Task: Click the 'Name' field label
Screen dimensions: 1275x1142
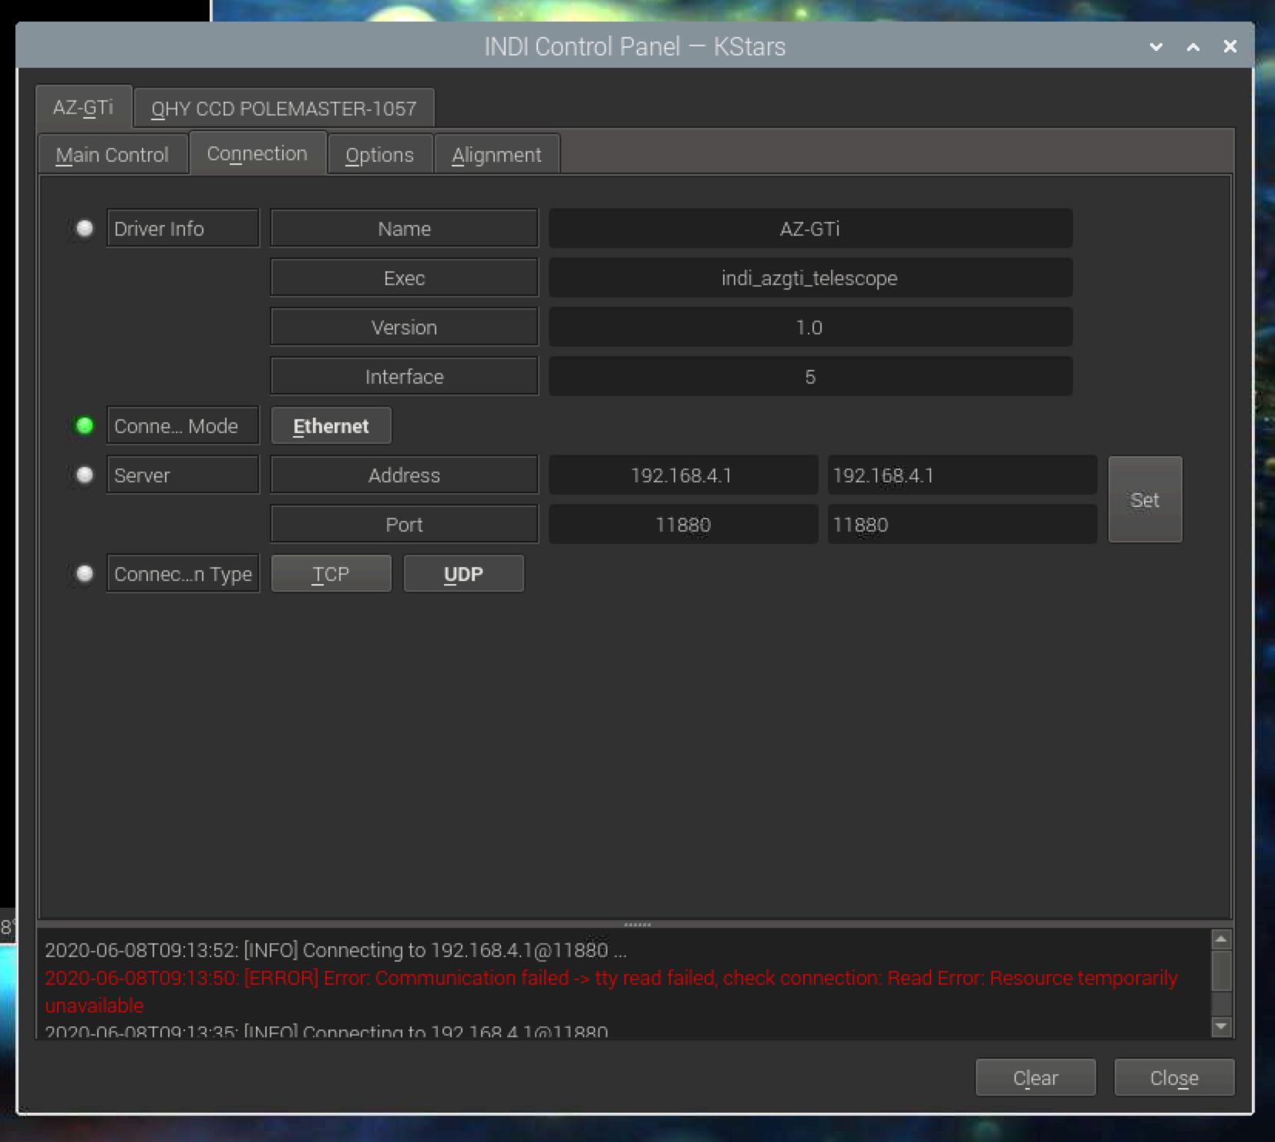Action: click(404, 229)
